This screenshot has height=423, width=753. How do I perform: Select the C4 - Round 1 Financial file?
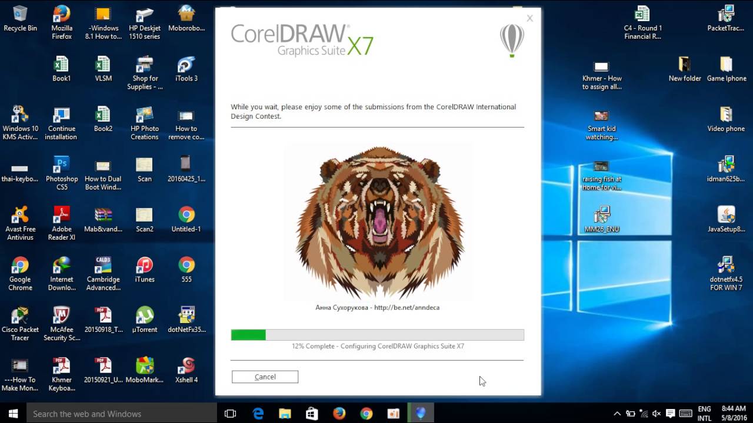pyautogui.click(x=642, y=22)
